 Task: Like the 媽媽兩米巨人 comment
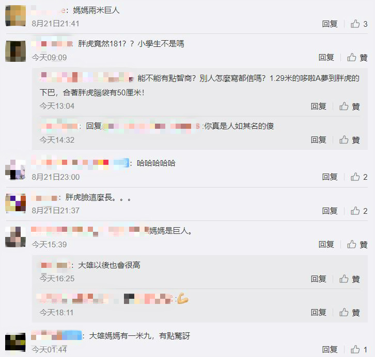(359, 24)
